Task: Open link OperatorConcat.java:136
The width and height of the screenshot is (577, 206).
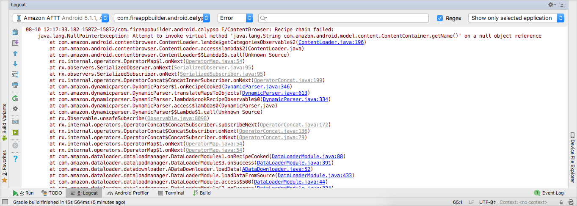Action: [x=273, y=131]
